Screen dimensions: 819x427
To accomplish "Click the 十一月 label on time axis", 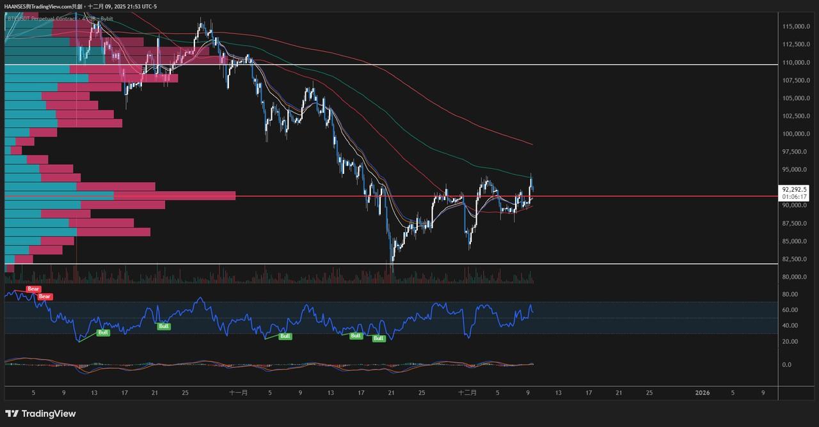I will click(238, 394).
